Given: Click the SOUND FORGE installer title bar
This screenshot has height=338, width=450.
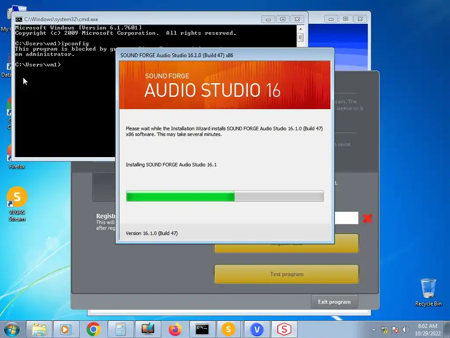Looking at the screenshot, I should pos(225,55).
